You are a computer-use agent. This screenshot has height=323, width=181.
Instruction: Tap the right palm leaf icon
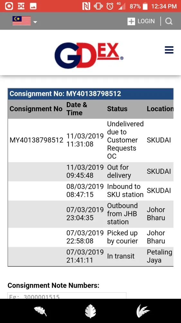143,311
